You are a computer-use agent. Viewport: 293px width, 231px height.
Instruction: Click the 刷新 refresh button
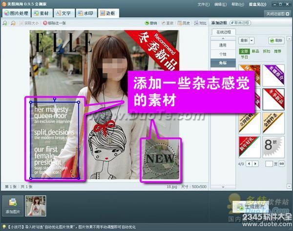pyautogui.click(x=276, y=40)
